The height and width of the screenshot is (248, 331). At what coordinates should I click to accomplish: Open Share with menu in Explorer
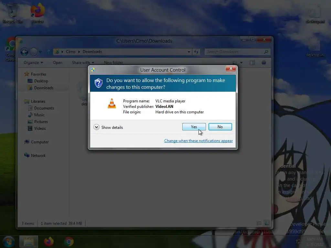tap(83, 63)
